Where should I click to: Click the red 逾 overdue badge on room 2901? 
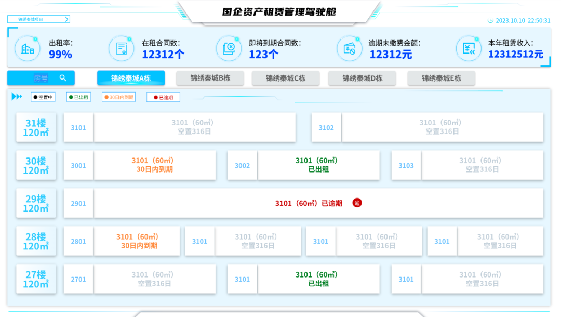click(357, 203)
